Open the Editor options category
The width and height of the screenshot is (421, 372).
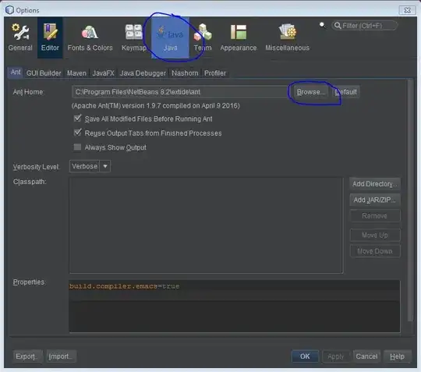[50, 37]
